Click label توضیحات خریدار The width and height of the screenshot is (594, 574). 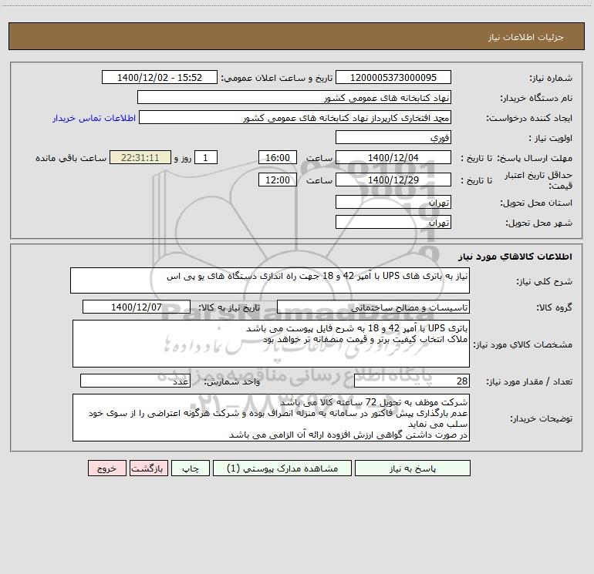click(541, 418)
